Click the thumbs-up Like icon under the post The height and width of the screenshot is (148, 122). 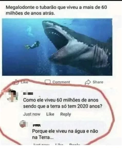[16, 82]
